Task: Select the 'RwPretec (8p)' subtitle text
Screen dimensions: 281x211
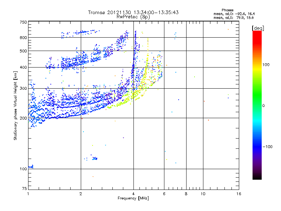Action: tap(133, 17)
